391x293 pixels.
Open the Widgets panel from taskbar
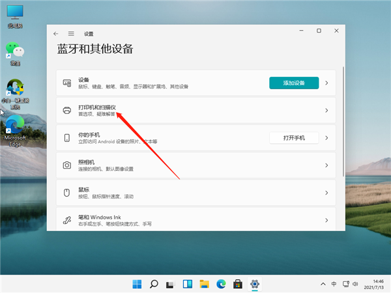(188, 284)
